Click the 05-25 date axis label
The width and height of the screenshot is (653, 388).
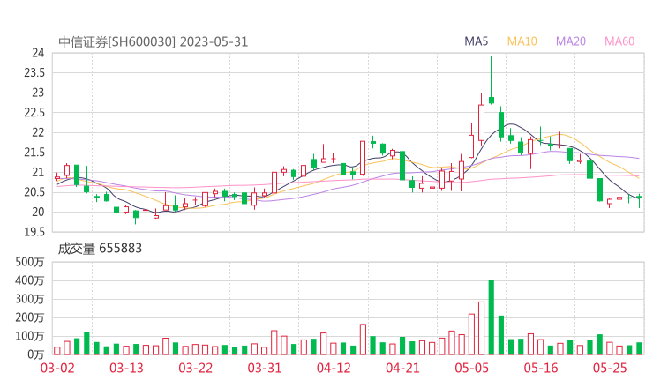(x=610, y=368)
